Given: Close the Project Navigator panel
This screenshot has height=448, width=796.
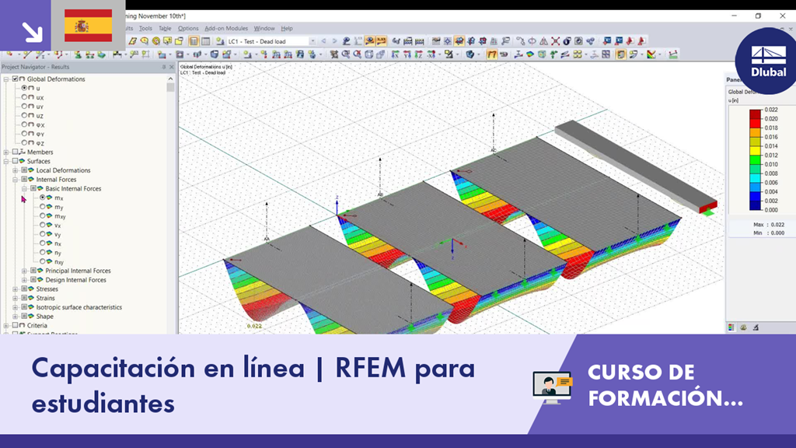Looking at the screenshot, I should point(172,67).
